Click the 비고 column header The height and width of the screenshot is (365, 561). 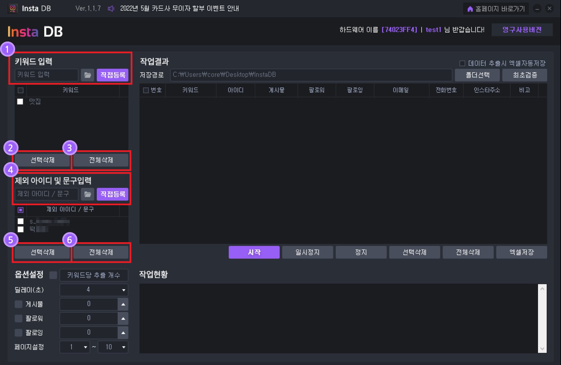(525, 90)
